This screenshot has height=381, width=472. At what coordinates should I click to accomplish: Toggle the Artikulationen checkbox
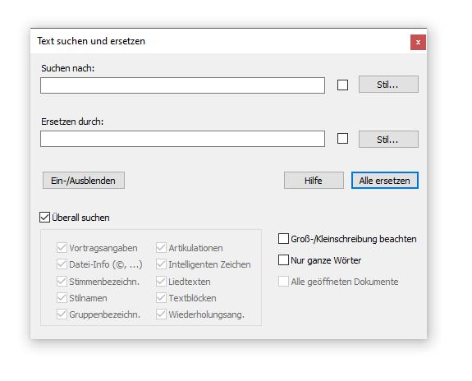pos(161,248)
